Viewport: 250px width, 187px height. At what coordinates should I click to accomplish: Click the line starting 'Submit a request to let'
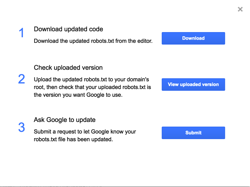(x=85, y=132)
